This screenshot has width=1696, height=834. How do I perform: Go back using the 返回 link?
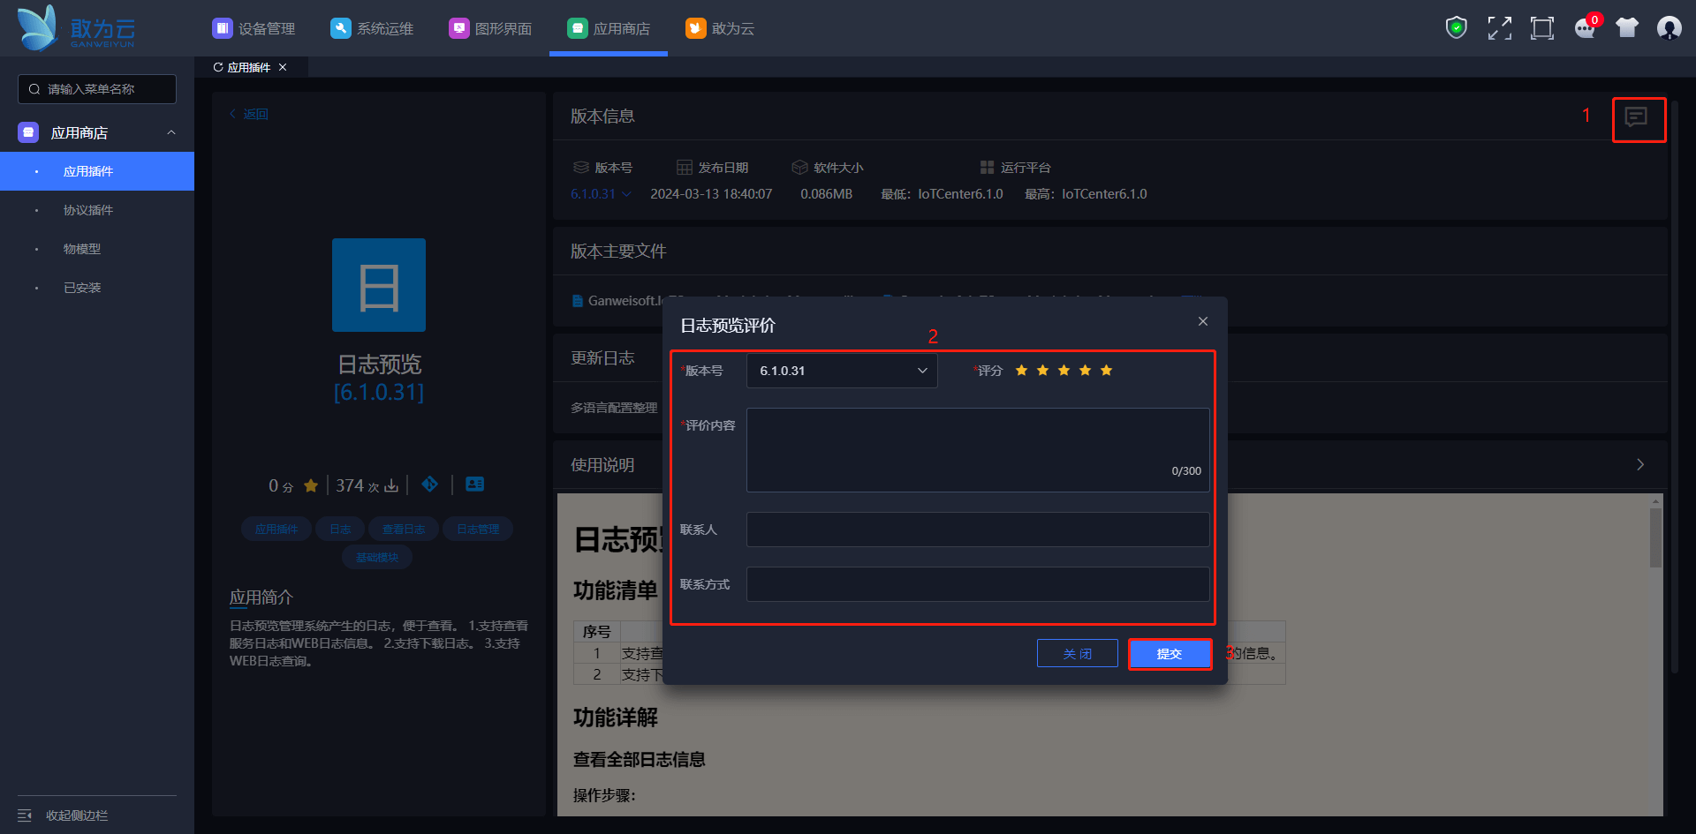tap(249, 114)
